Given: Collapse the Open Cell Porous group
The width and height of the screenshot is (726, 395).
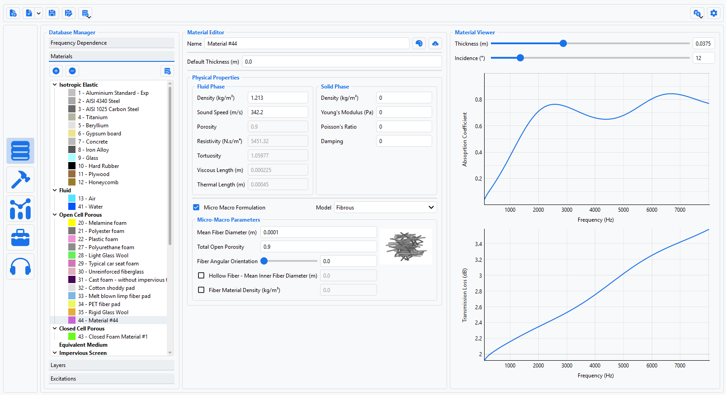Looking at the screenshot, I should (x=55, y=214).
